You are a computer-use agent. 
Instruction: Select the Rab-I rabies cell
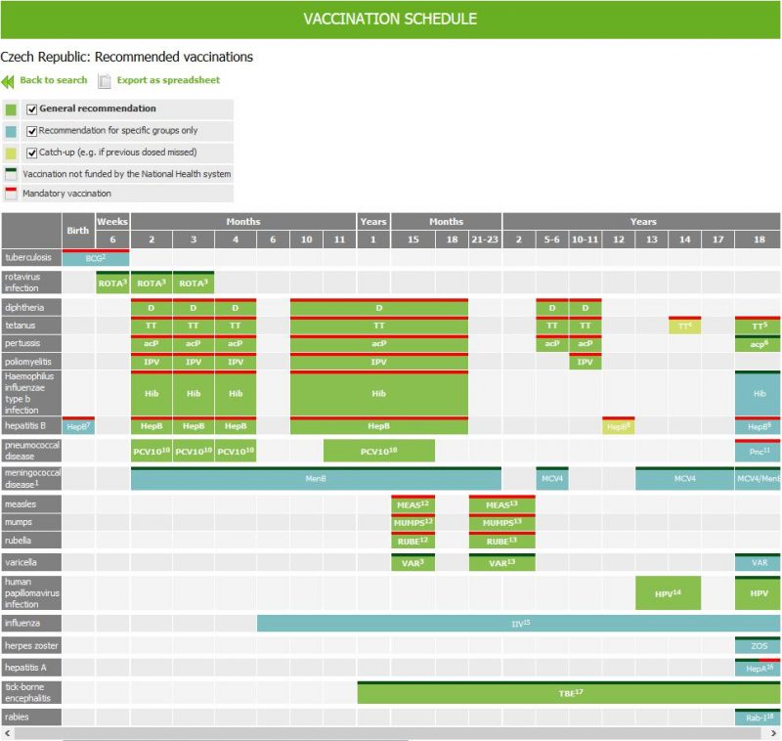pos(759,718)
